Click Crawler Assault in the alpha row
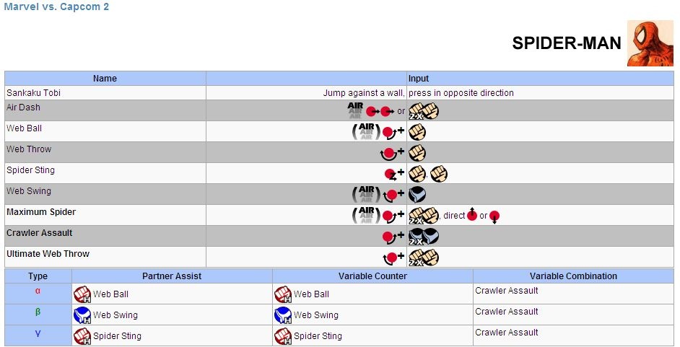This screenshot has width=680, height=347. (507, 290)
